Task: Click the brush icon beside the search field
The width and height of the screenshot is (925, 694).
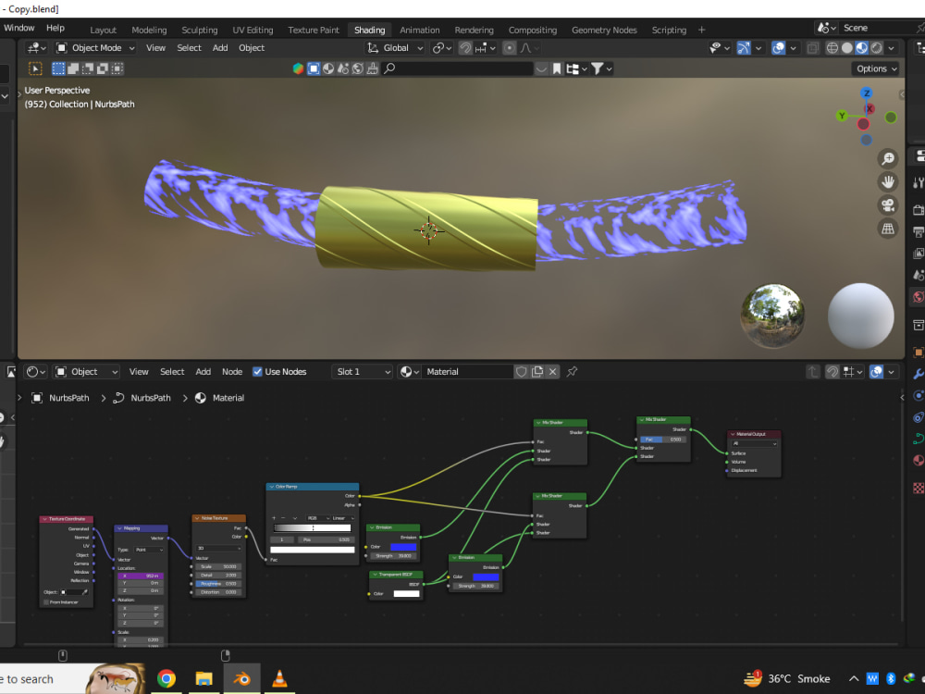Action: (372, 69)
